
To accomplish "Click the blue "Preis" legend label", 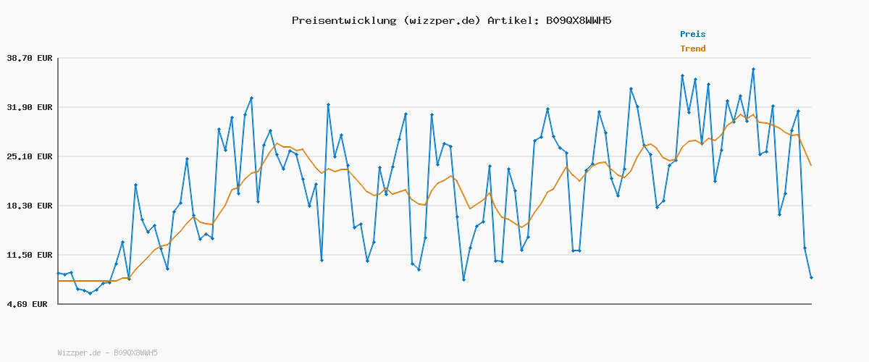I will 692,34.
